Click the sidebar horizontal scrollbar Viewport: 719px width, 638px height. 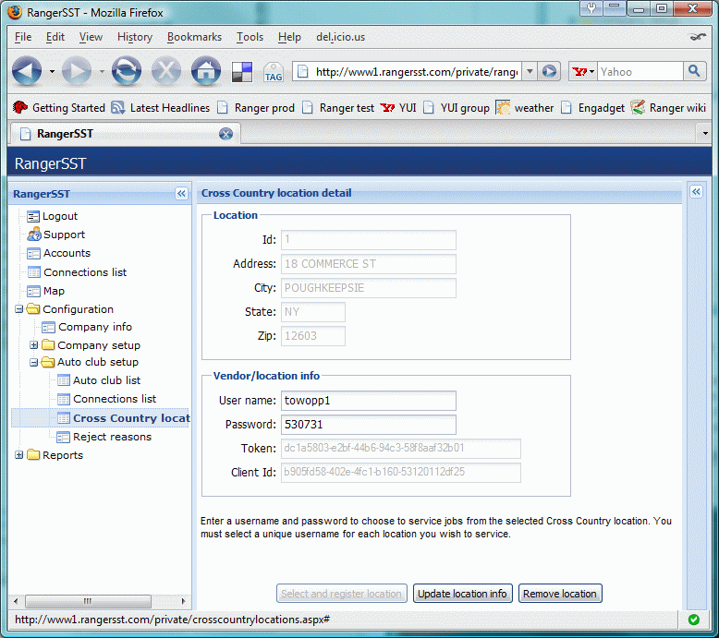point(99,601)
